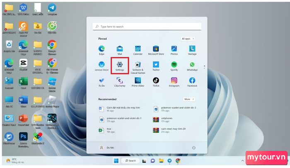Open the Chat icon on taskbar
290x168 pixels.
pyautogui.click(x=153, y=161)
